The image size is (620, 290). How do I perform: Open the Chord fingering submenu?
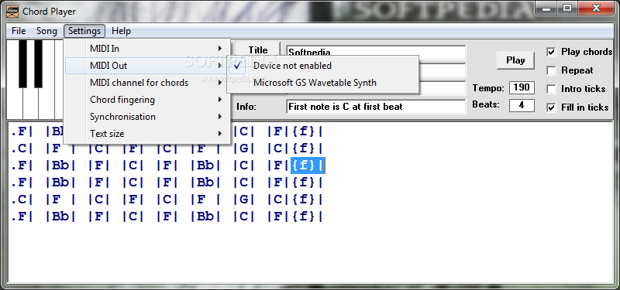pos(147,100)
